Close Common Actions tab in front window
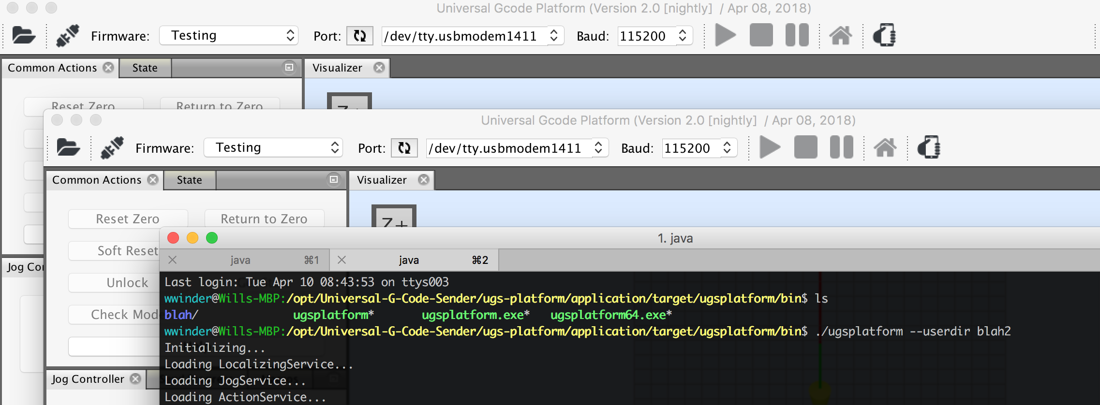This screenshot has width=1100, height=405. [x=153, y=180]
